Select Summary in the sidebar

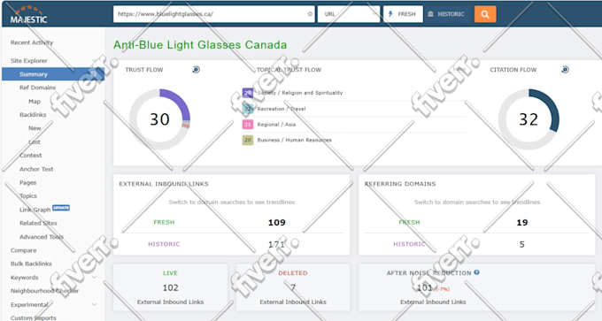[53, 74]
